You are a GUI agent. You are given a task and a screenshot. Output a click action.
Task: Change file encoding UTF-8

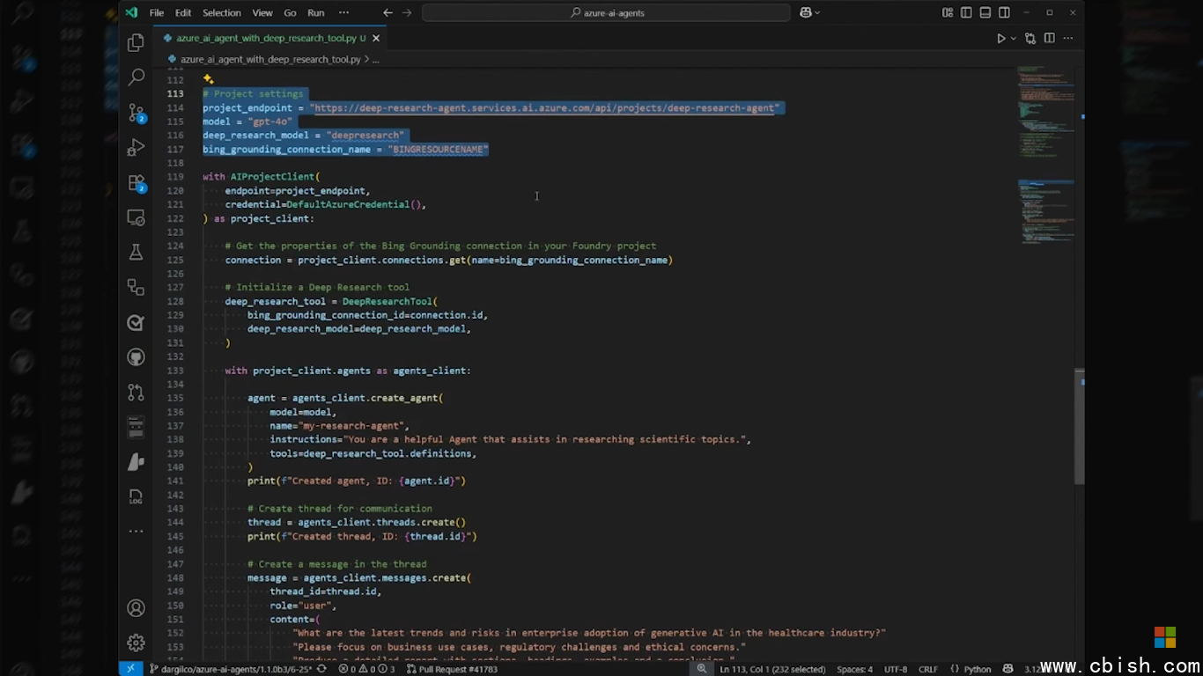896,669
